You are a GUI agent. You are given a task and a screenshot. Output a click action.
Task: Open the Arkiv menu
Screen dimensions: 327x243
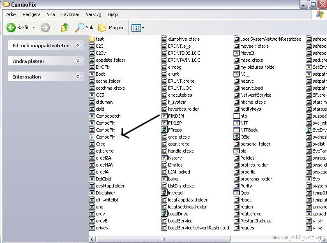11,14
